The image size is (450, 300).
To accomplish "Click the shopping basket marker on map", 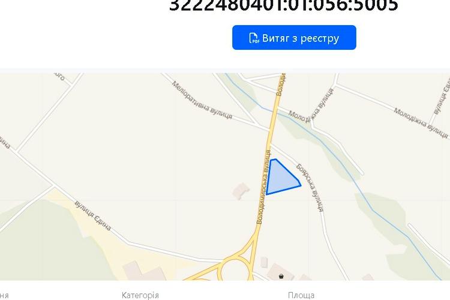I will click(281, 277).
